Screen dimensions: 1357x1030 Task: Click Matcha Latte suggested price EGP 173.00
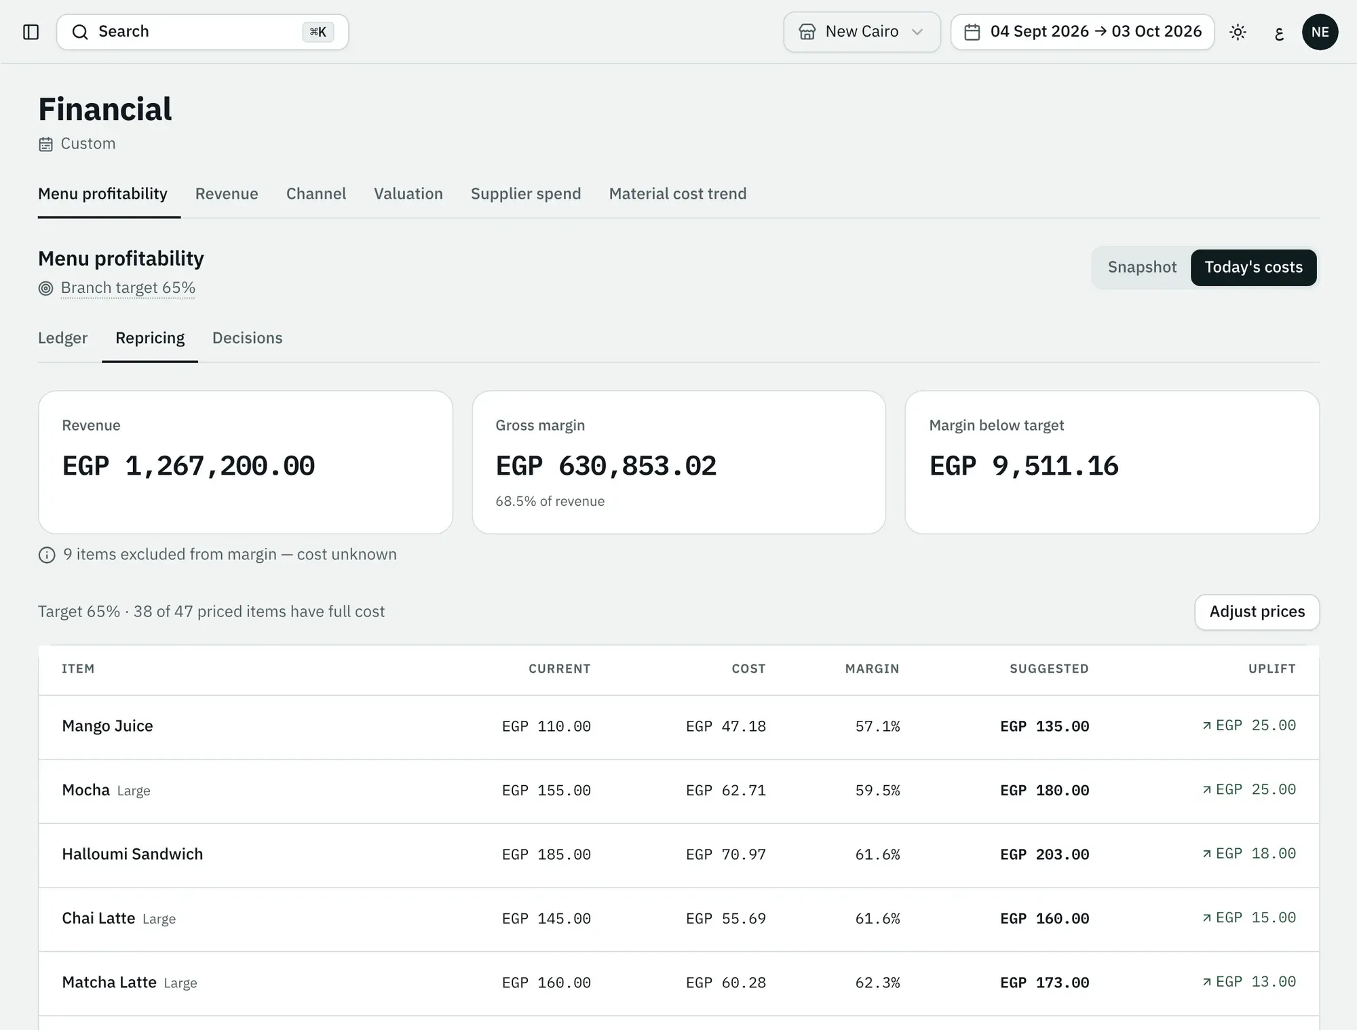click(1045, 983)
